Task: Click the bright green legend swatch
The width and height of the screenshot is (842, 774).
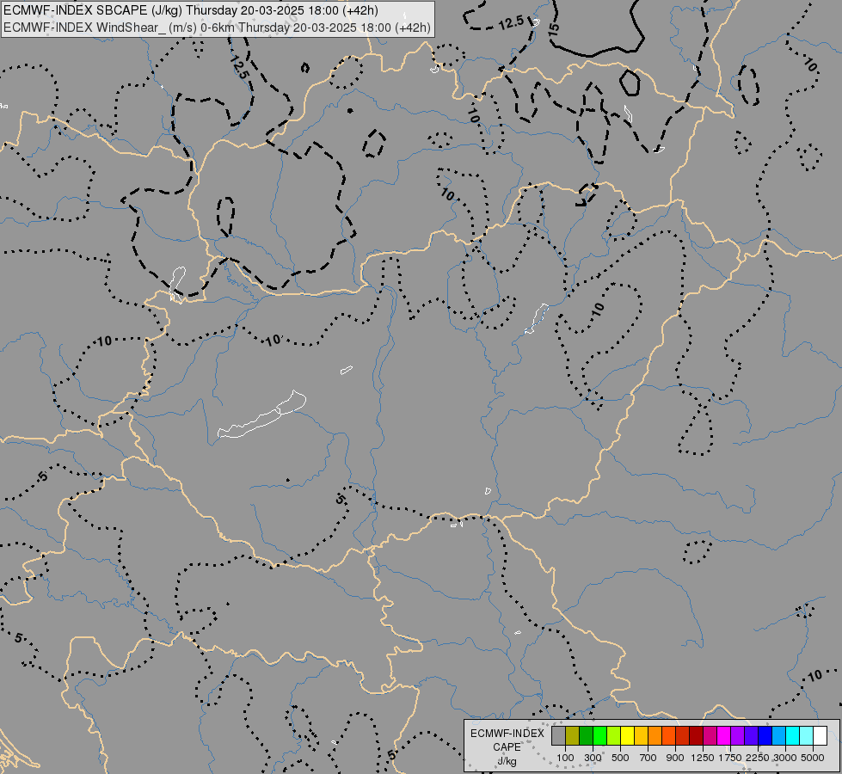Action: (599, 735)
